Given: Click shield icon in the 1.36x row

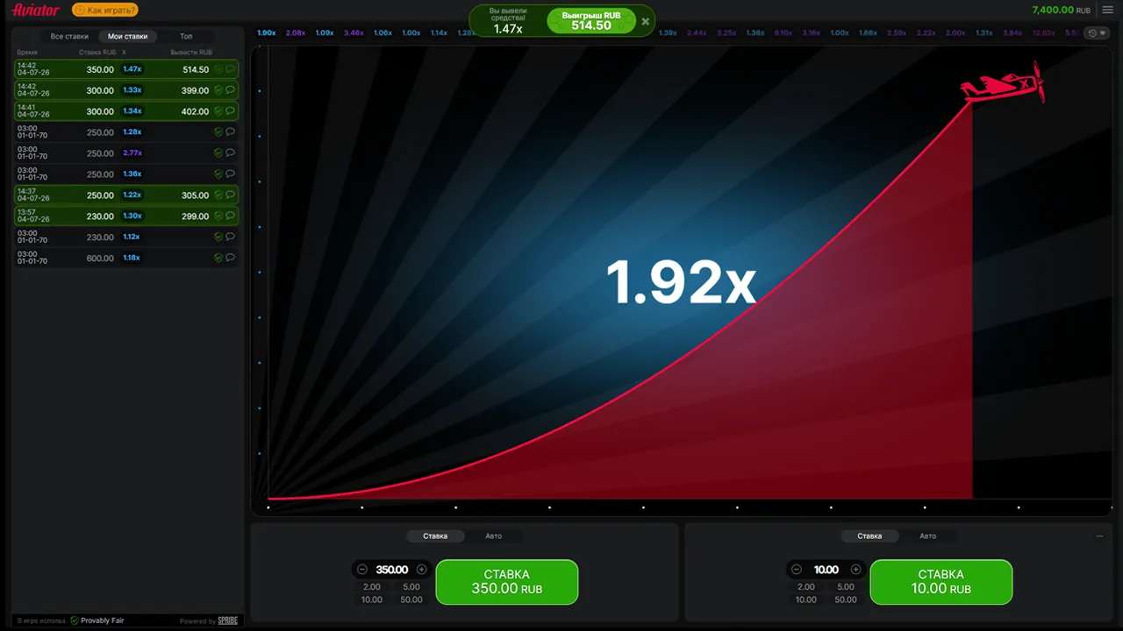Looking at the screenshot, I should click(218, 174).
